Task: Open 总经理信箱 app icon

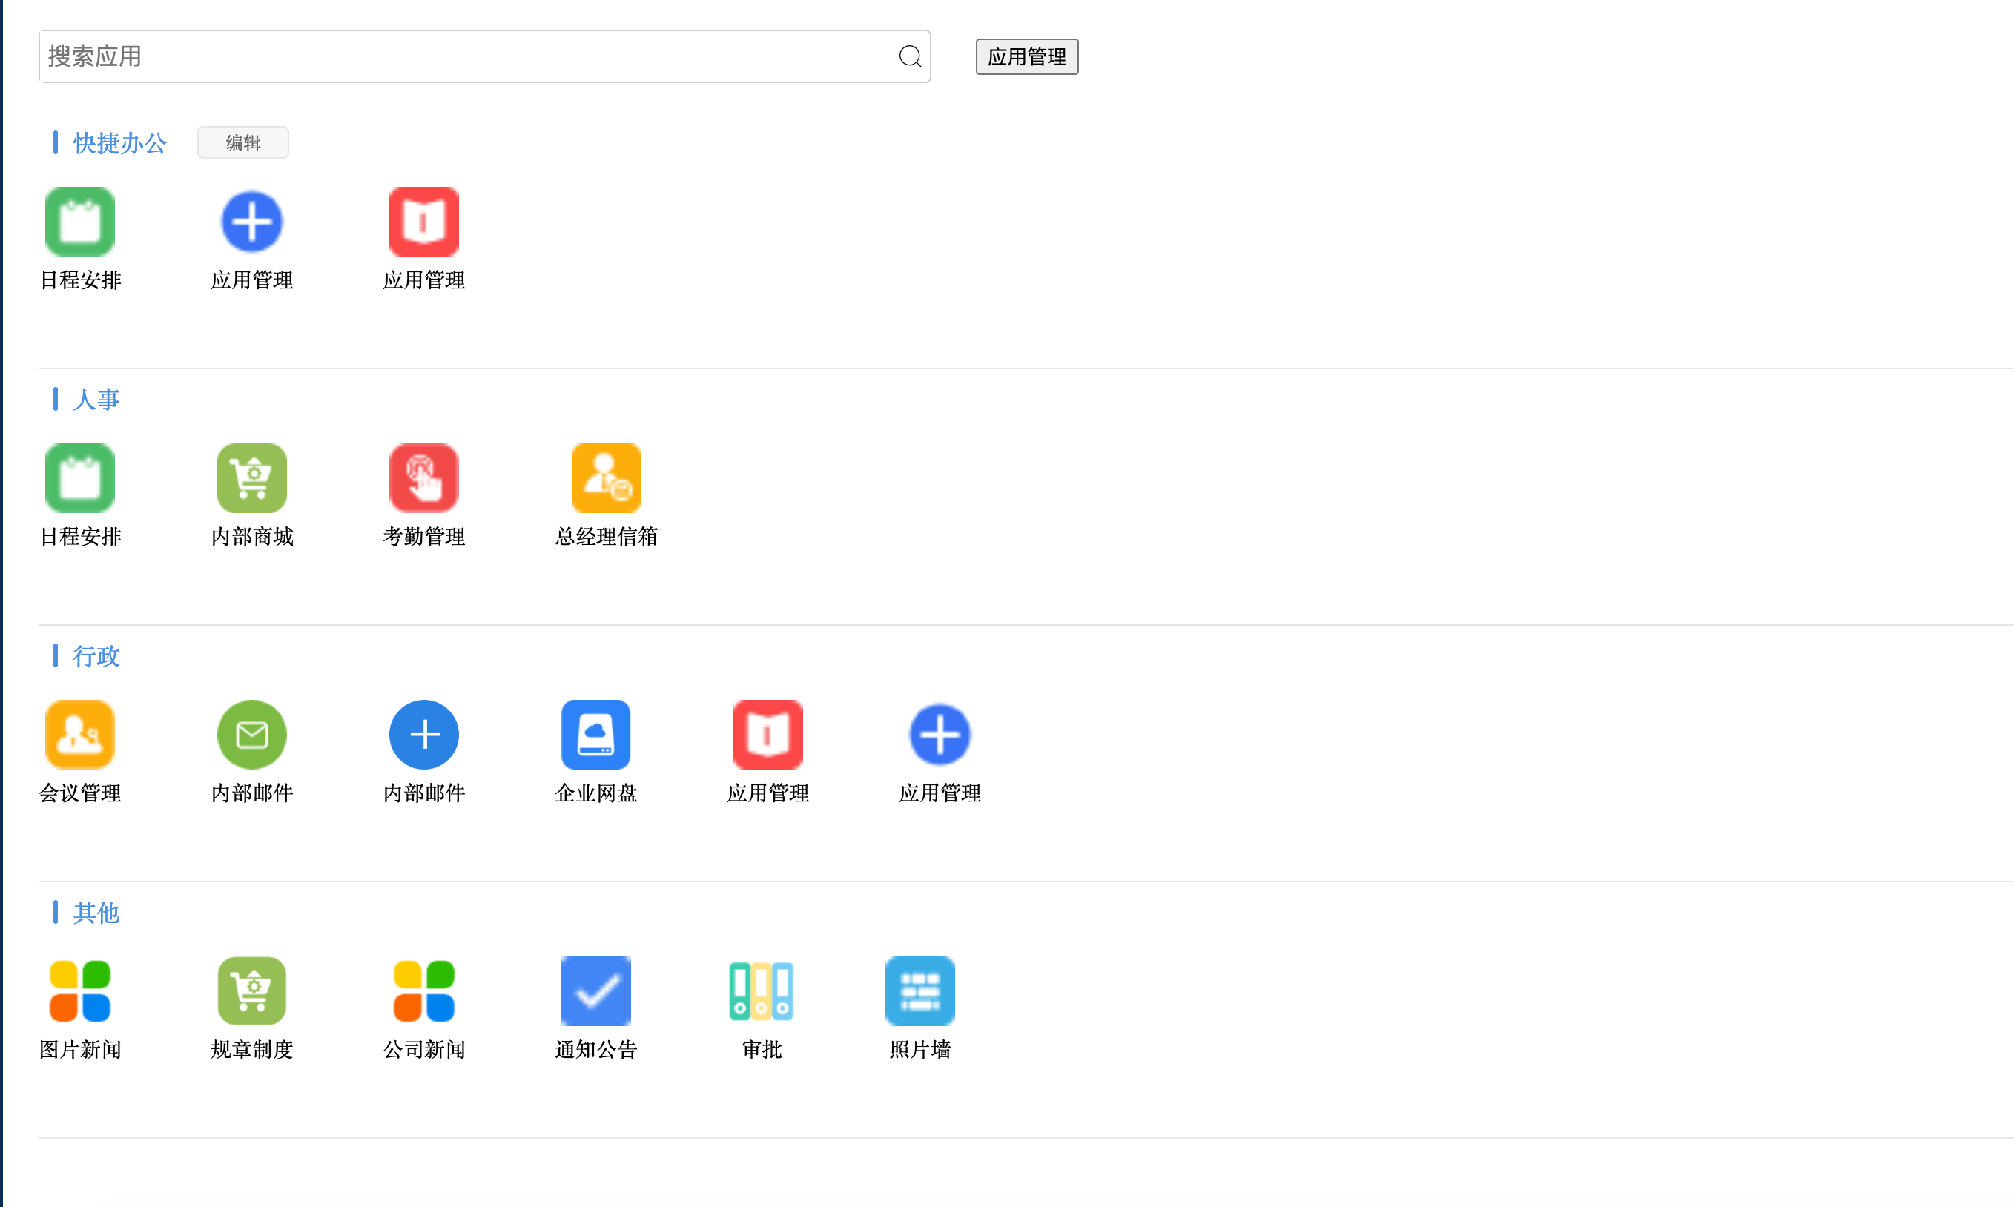Action: coord(606,478)
